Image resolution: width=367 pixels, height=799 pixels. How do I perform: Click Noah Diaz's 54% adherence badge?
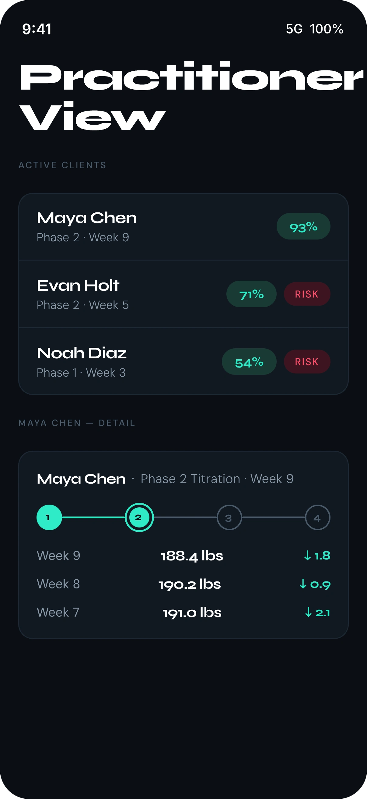(249, 362)
